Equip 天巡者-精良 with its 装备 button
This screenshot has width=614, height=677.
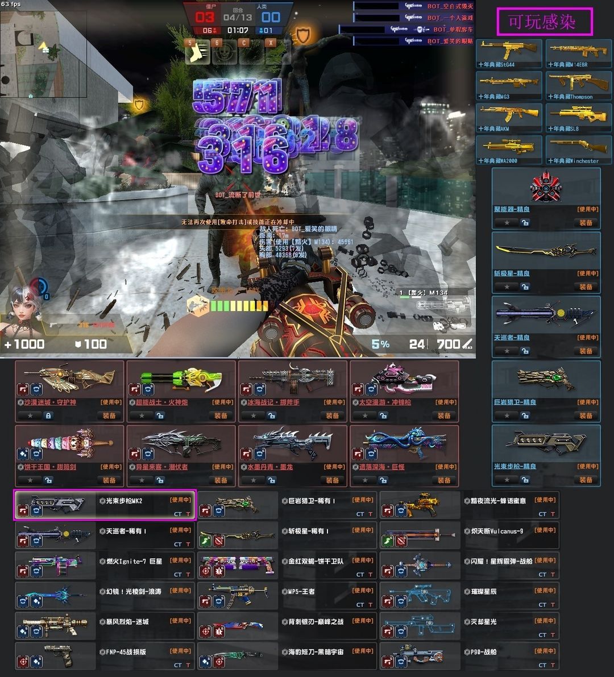pyautogui.click(x=586, y=351)
